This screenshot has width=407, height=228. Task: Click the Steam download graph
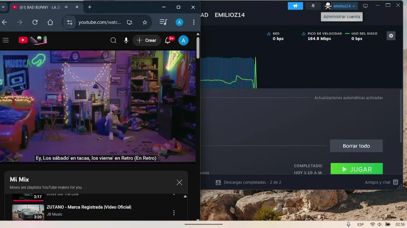[228, 73]
